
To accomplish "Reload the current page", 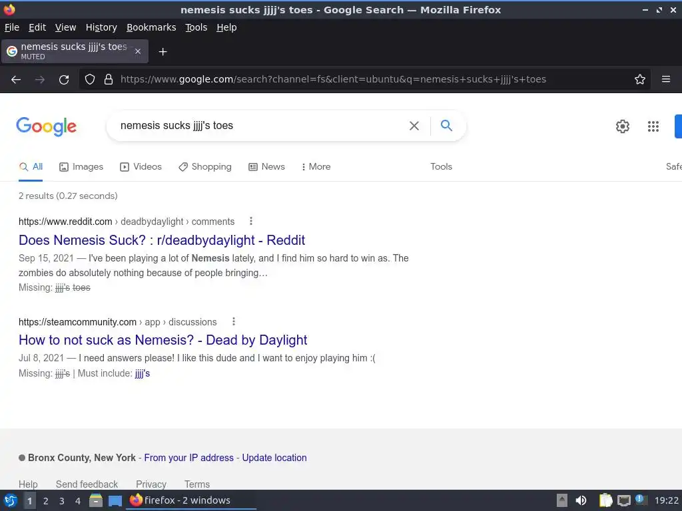I will coord(64,80).
